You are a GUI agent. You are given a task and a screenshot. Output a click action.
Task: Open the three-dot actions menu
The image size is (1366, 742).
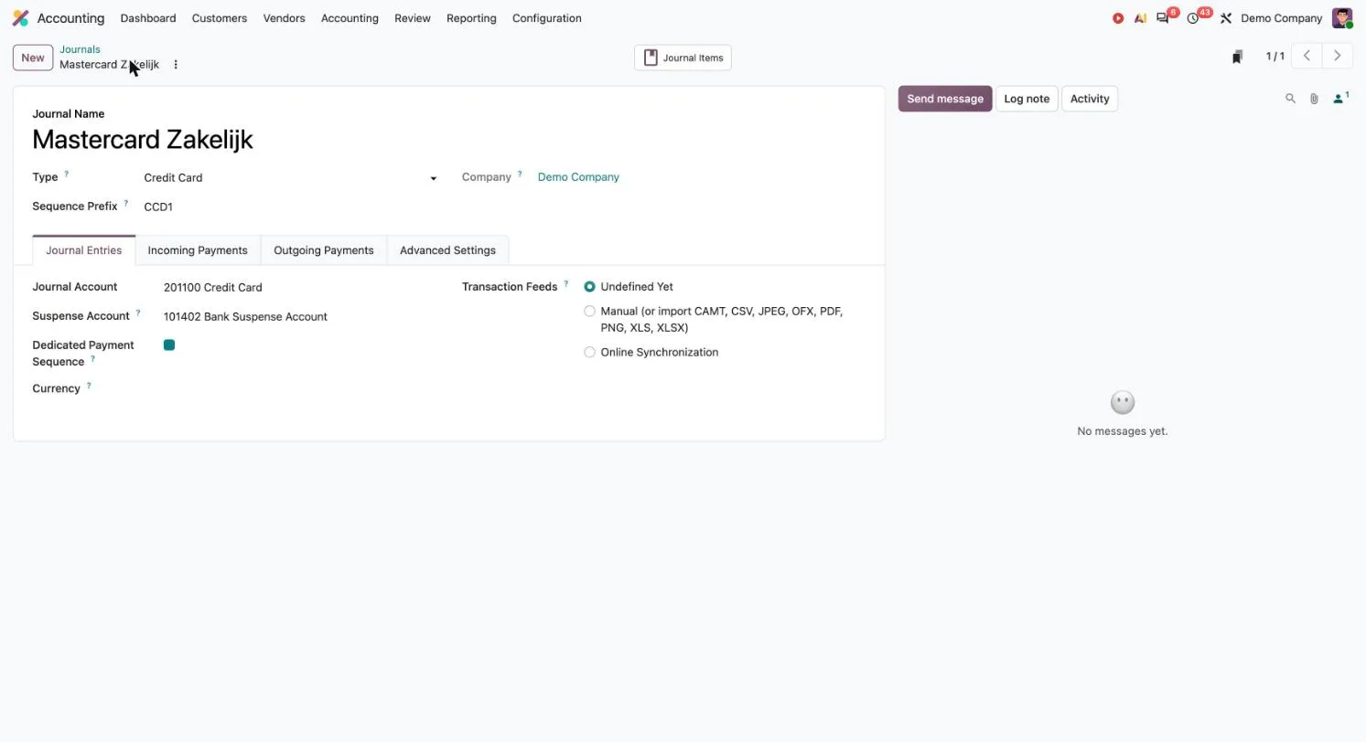(176, 65)
